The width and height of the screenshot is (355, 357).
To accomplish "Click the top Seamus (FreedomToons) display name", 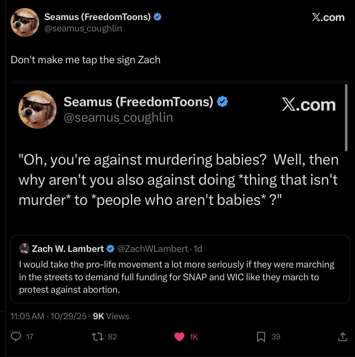I will pos(97,17).
